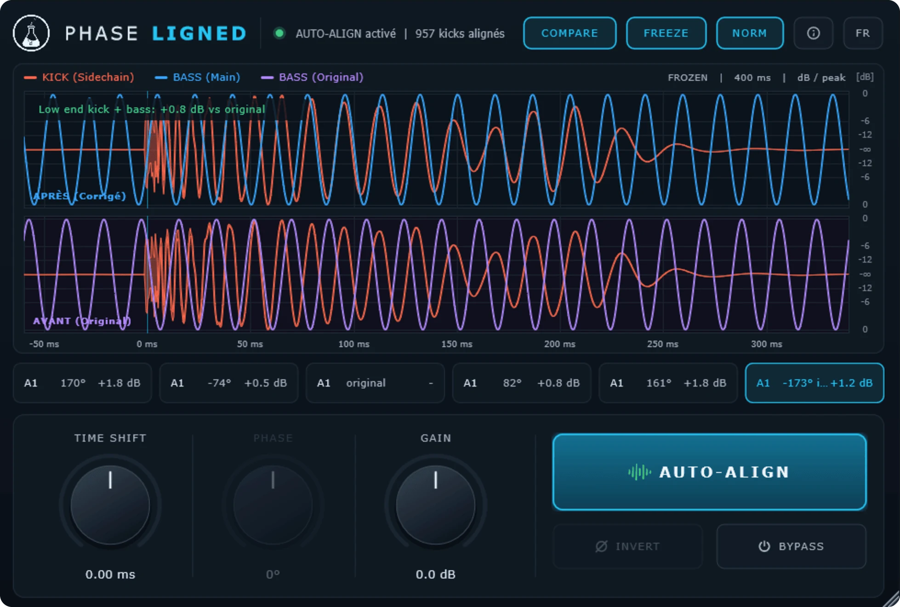Open the info icon button
Screen dimensions: 900x607
click(813, 33)
